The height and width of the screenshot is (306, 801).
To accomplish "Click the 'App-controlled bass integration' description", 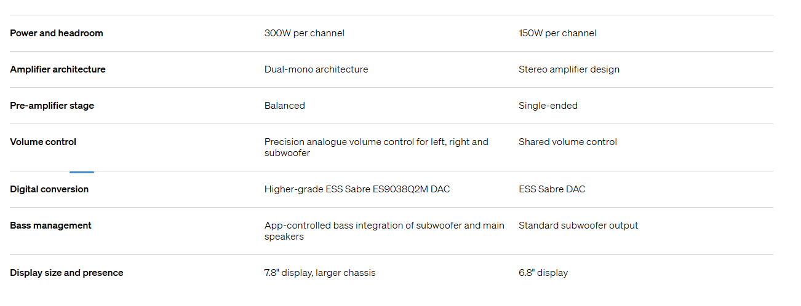I will 385,231.
